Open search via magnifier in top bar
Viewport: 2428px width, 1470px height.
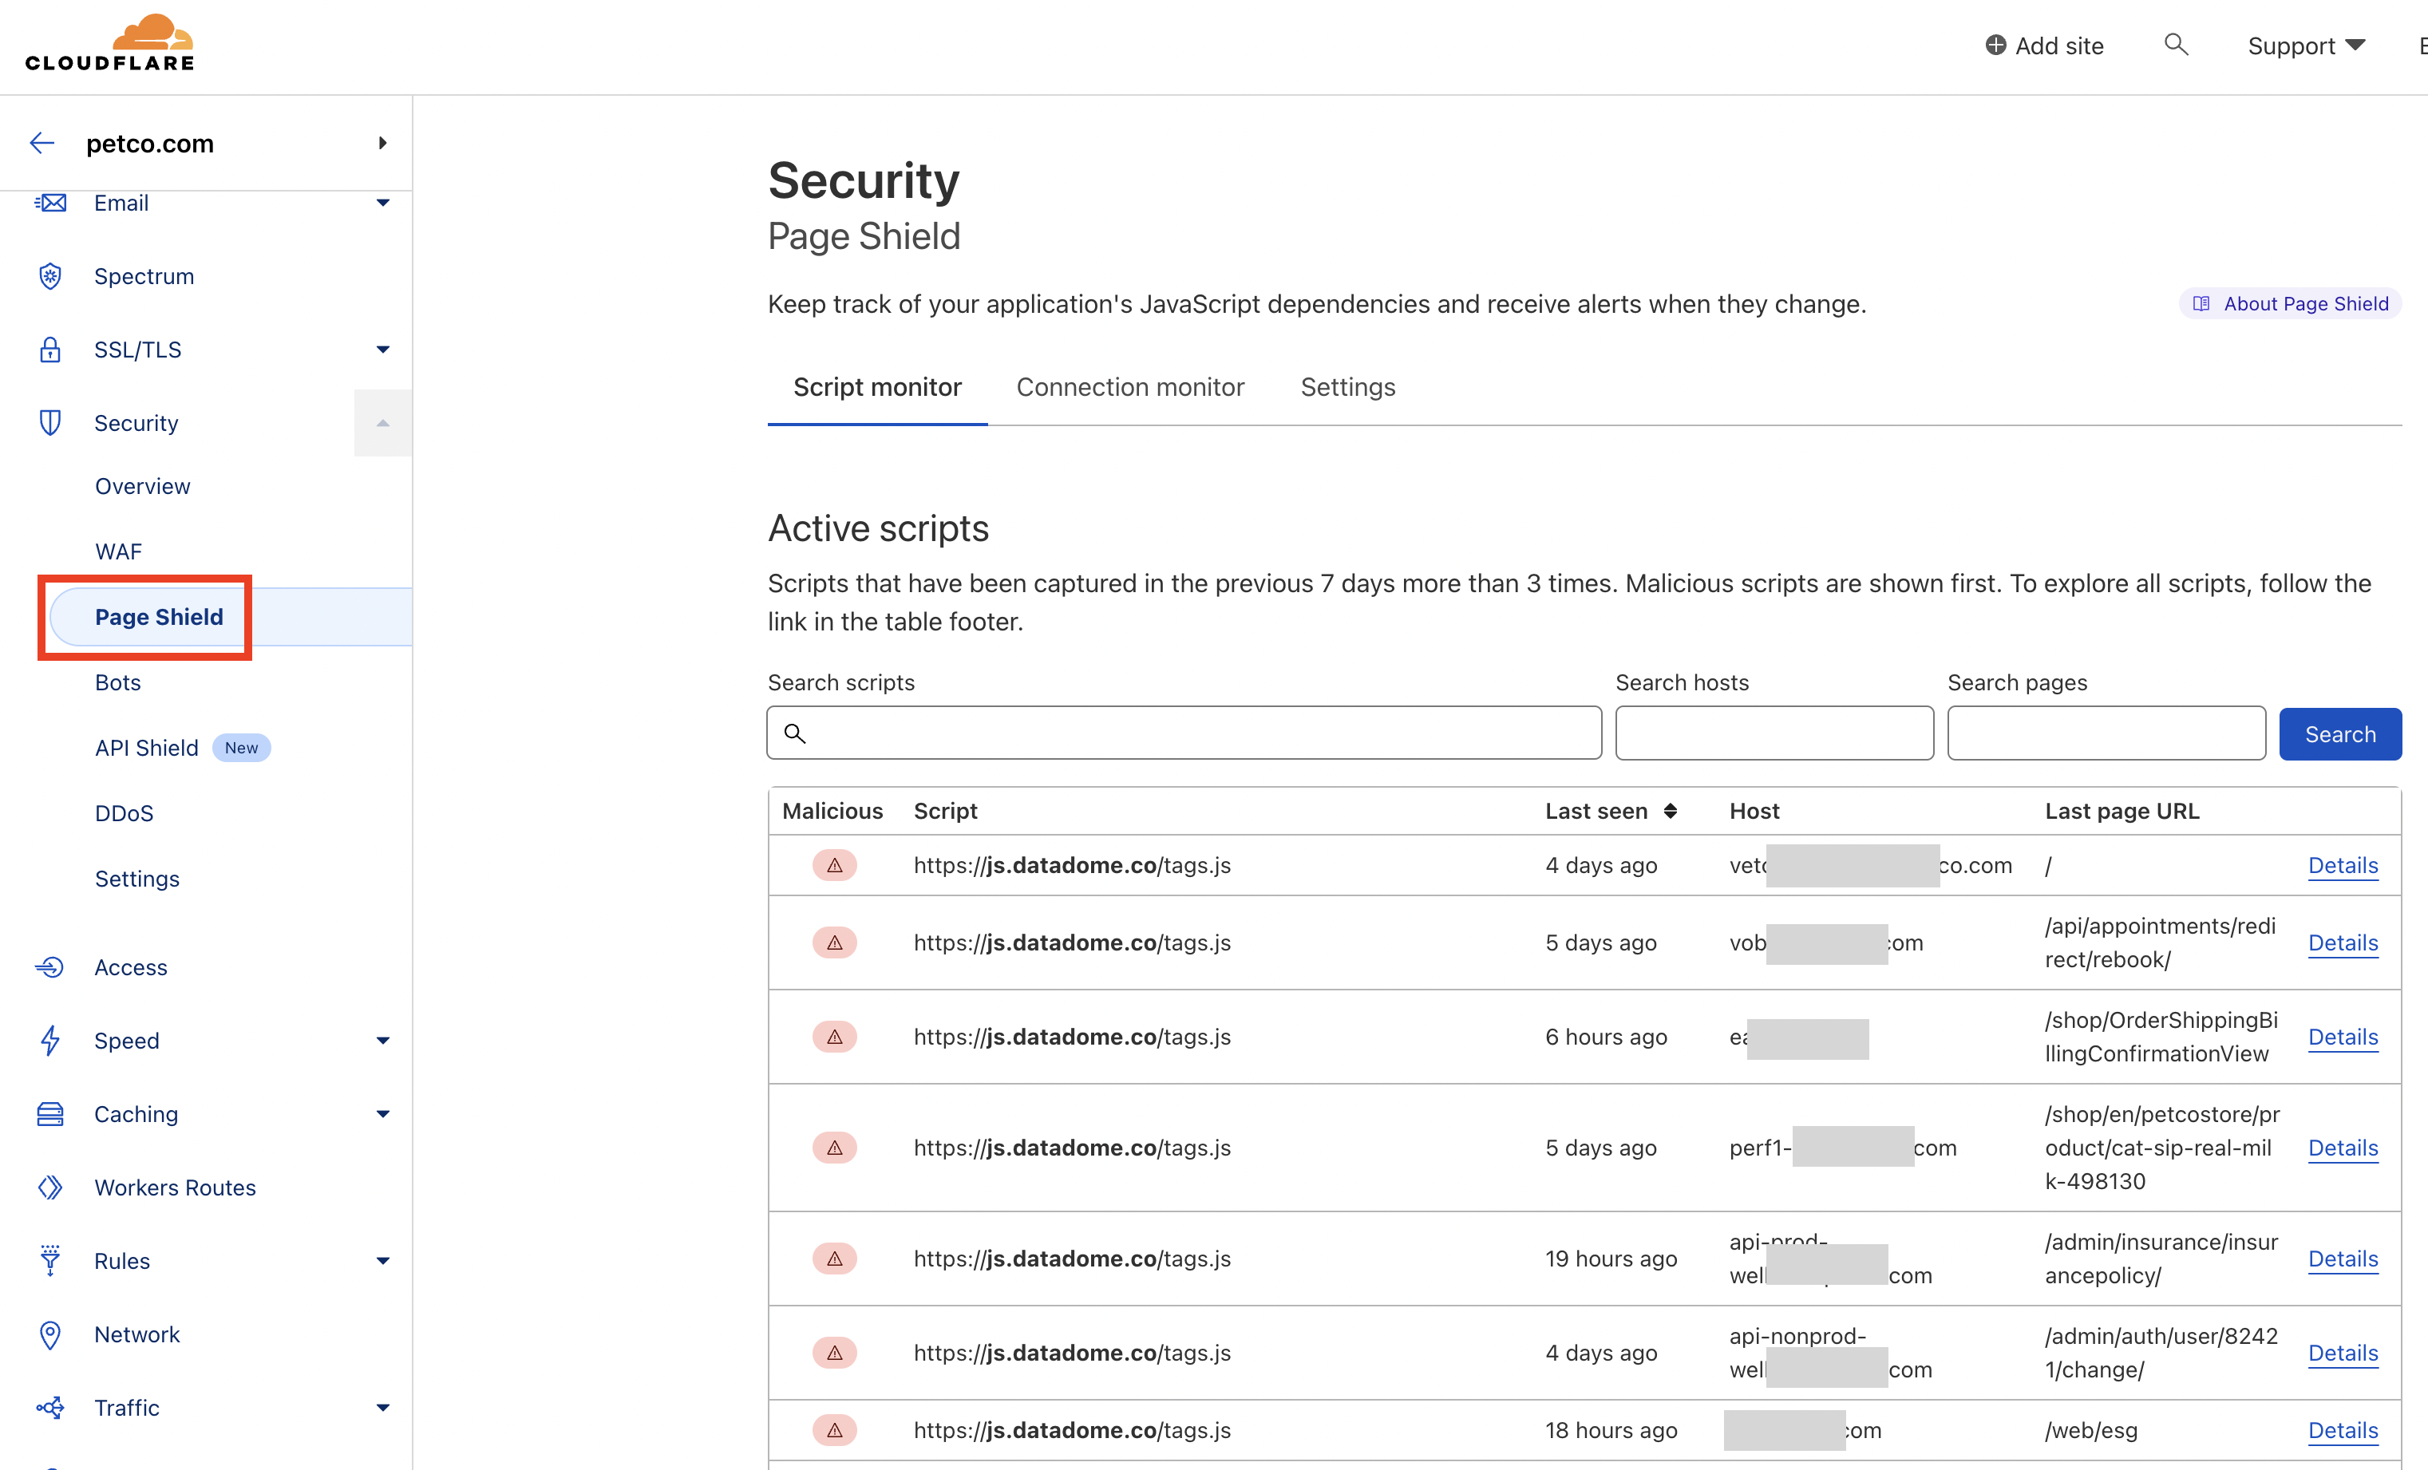[x=2177, y=45]
